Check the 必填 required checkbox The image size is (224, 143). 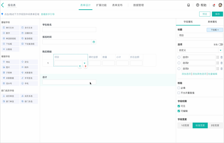click(x=179, y=88)
